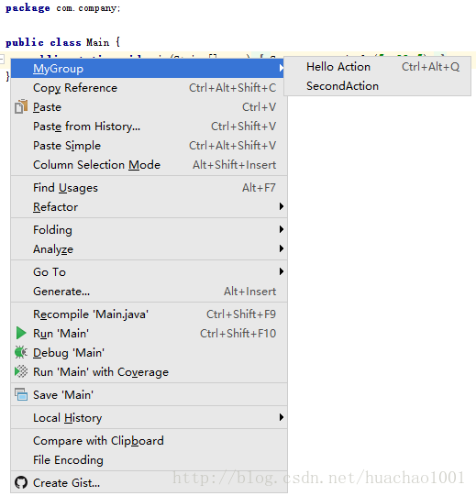The height and width of the screenshot is (496, 476).
Task: Click the Ctrl+Alt+Q shortcut text
Action: [x=430, y=67]
